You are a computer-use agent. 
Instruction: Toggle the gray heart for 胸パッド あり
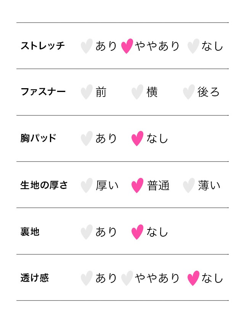pyautogui.click(x=87, y=139)
